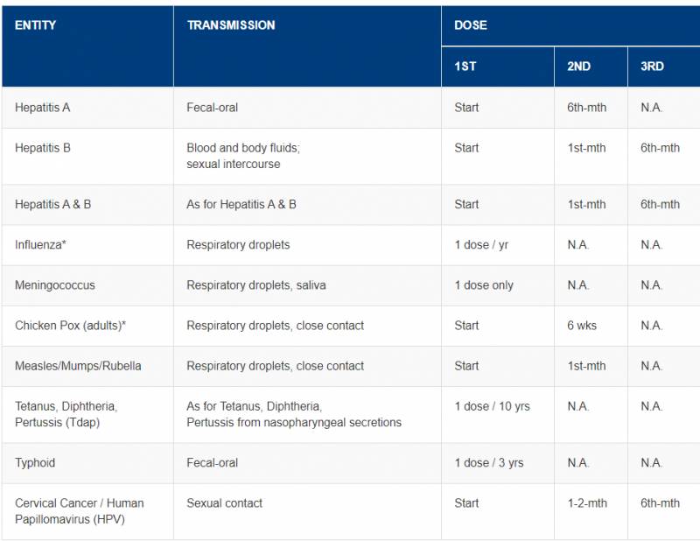Select the Meningococcus entity cell
The image size is (700, 541).
click(x=55, y=285)
